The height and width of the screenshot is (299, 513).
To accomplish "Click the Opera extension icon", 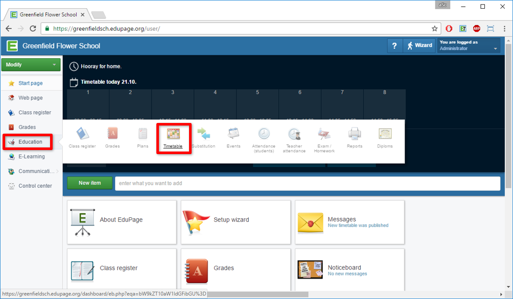I will click(449, 29).
